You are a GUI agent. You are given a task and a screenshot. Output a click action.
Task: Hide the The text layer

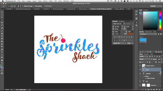tap(140, 81)
